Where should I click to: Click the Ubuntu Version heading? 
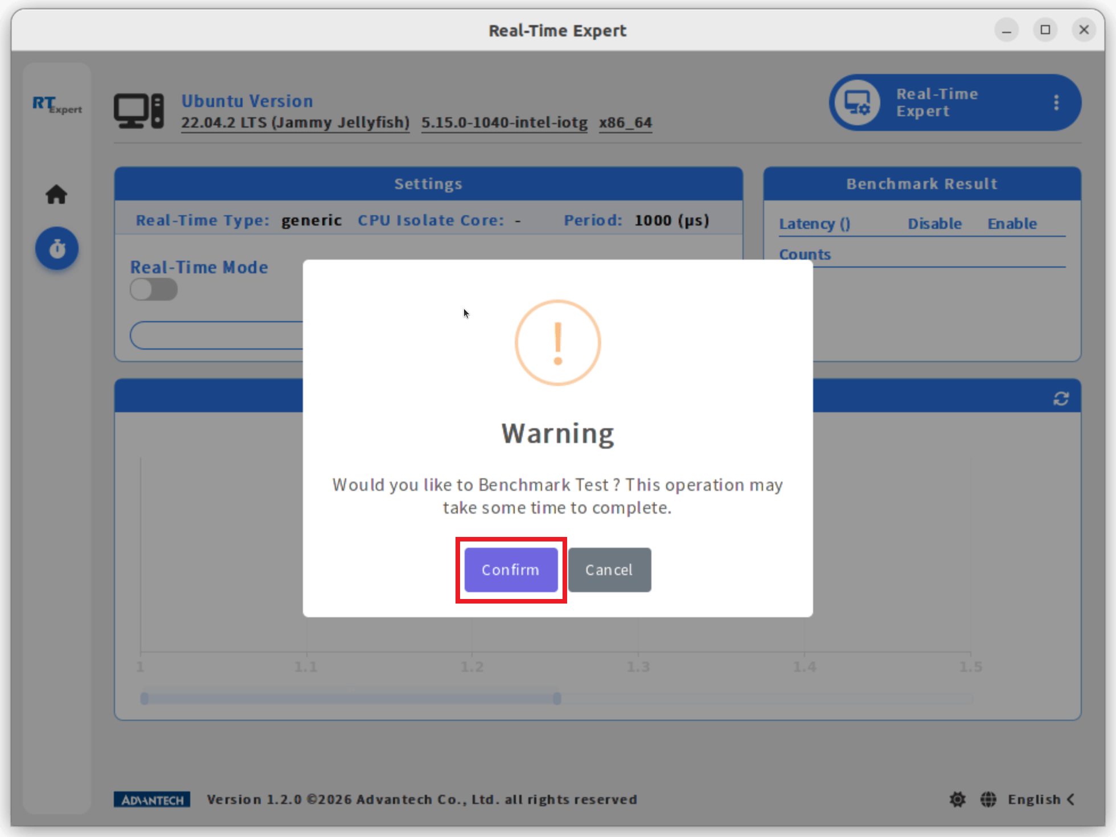click(247, 101)
